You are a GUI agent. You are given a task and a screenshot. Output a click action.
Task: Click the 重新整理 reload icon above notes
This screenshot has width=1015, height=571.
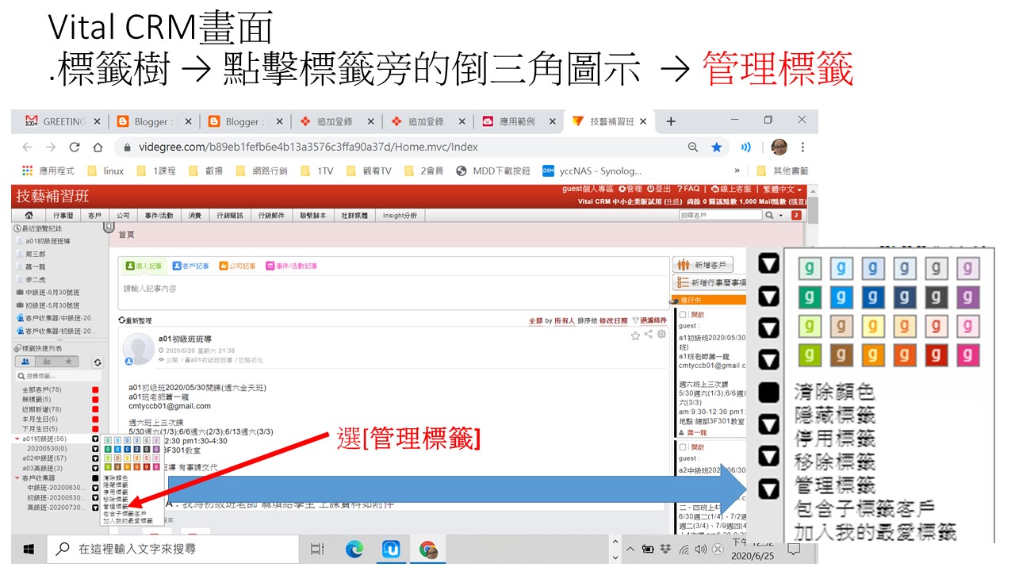tap(122, 320)
